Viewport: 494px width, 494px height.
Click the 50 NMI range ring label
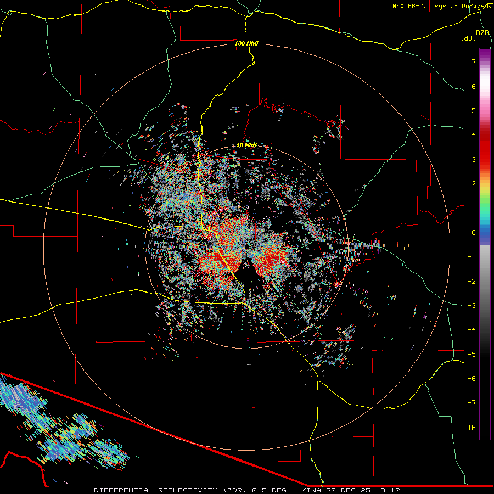point(246,145)
